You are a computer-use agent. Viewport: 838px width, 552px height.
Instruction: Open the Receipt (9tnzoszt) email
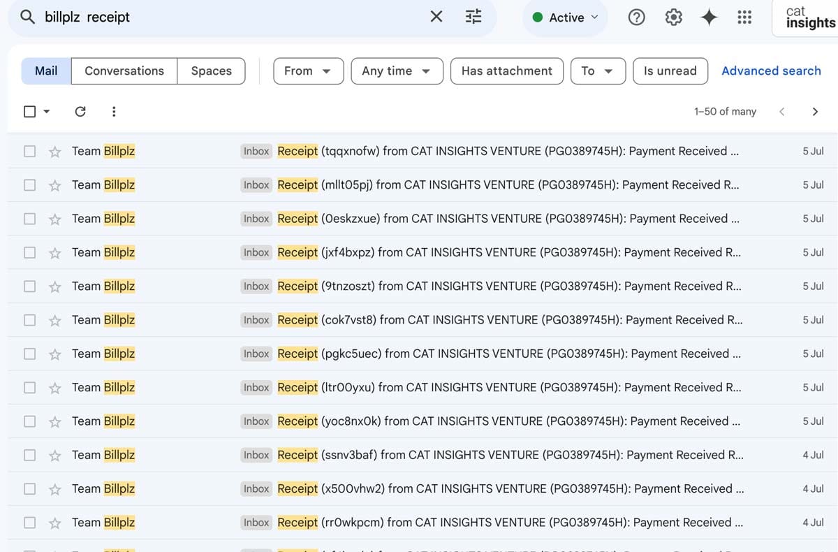point(422,286)
